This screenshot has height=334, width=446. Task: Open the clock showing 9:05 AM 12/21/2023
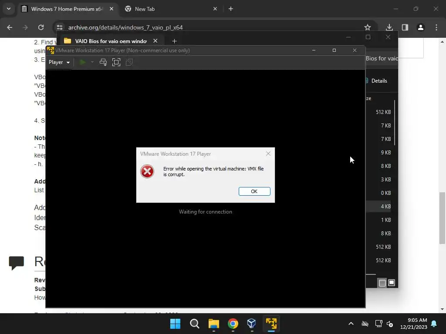click(x=414, y=324)
